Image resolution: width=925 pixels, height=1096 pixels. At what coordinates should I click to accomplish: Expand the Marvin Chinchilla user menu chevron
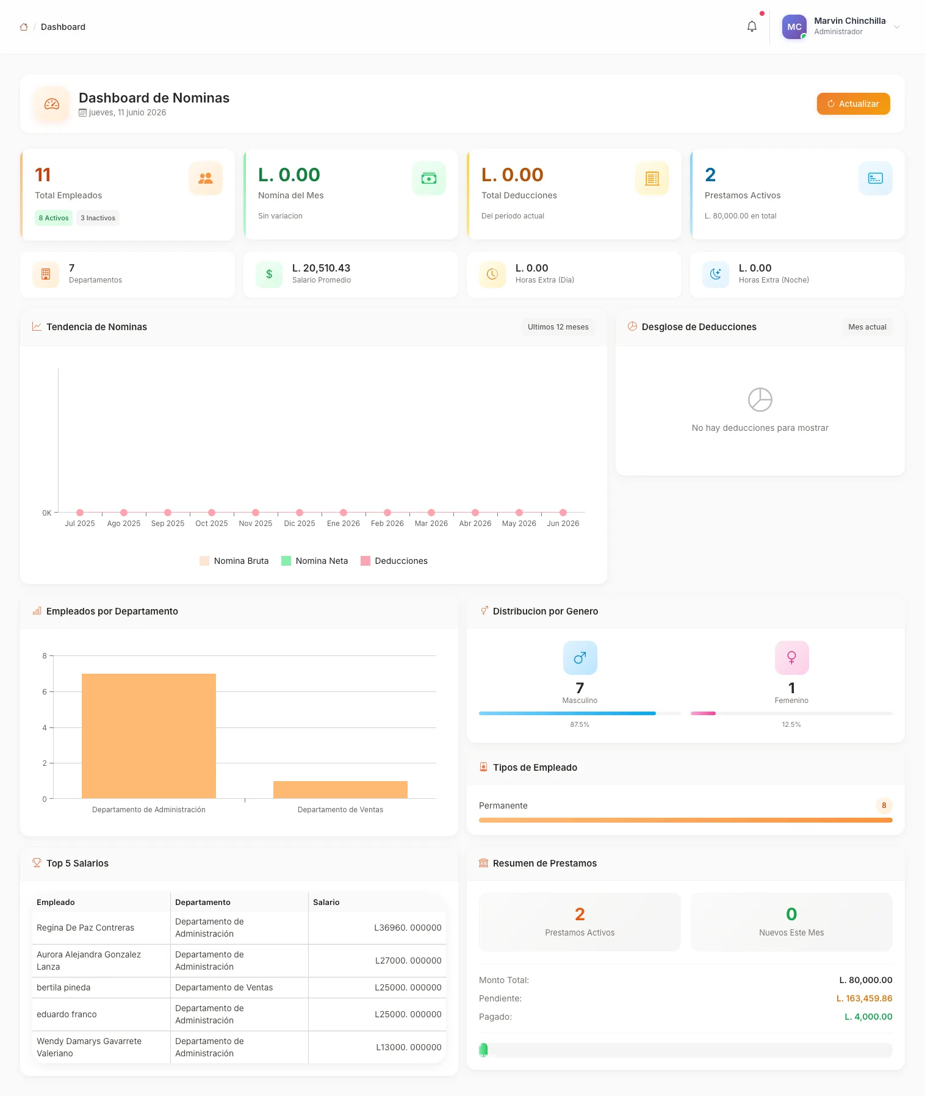(896, 27)
